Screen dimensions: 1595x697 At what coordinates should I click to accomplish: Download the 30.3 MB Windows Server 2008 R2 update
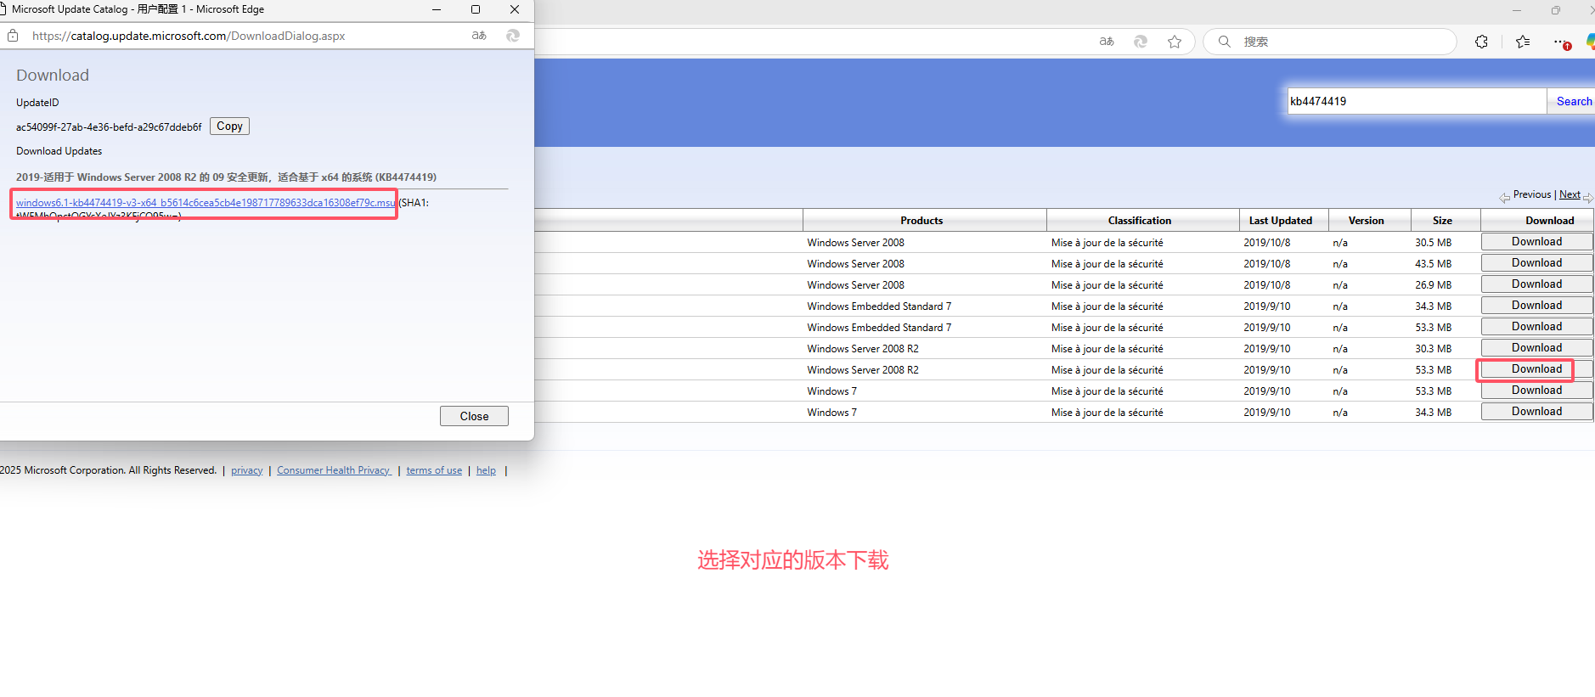pyautogui.click(x=1536, y=348)
